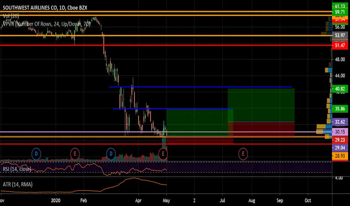
Task: Click the 30.15 pink price label
Action: tap(340, 132)
